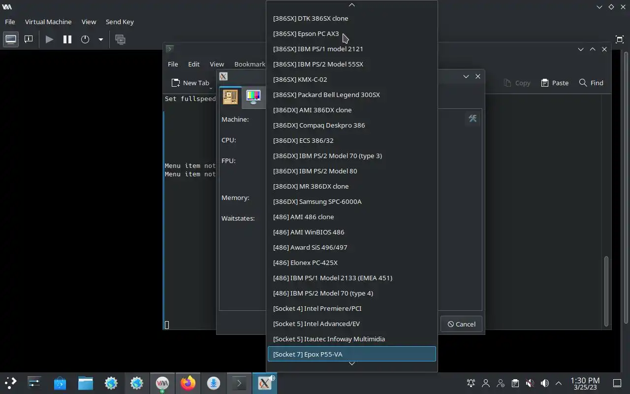Launch Firefox from the taskbar

coord(188,383)
